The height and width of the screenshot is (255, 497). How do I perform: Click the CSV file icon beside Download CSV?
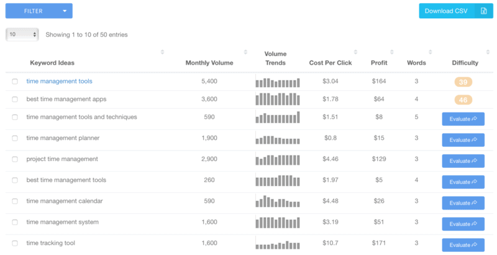point(483,11)
